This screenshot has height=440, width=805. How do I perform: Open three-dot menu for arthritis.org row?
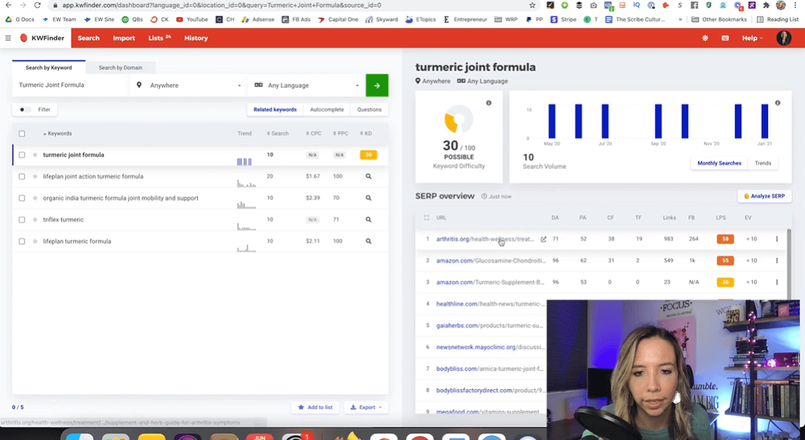click(777, 238)
